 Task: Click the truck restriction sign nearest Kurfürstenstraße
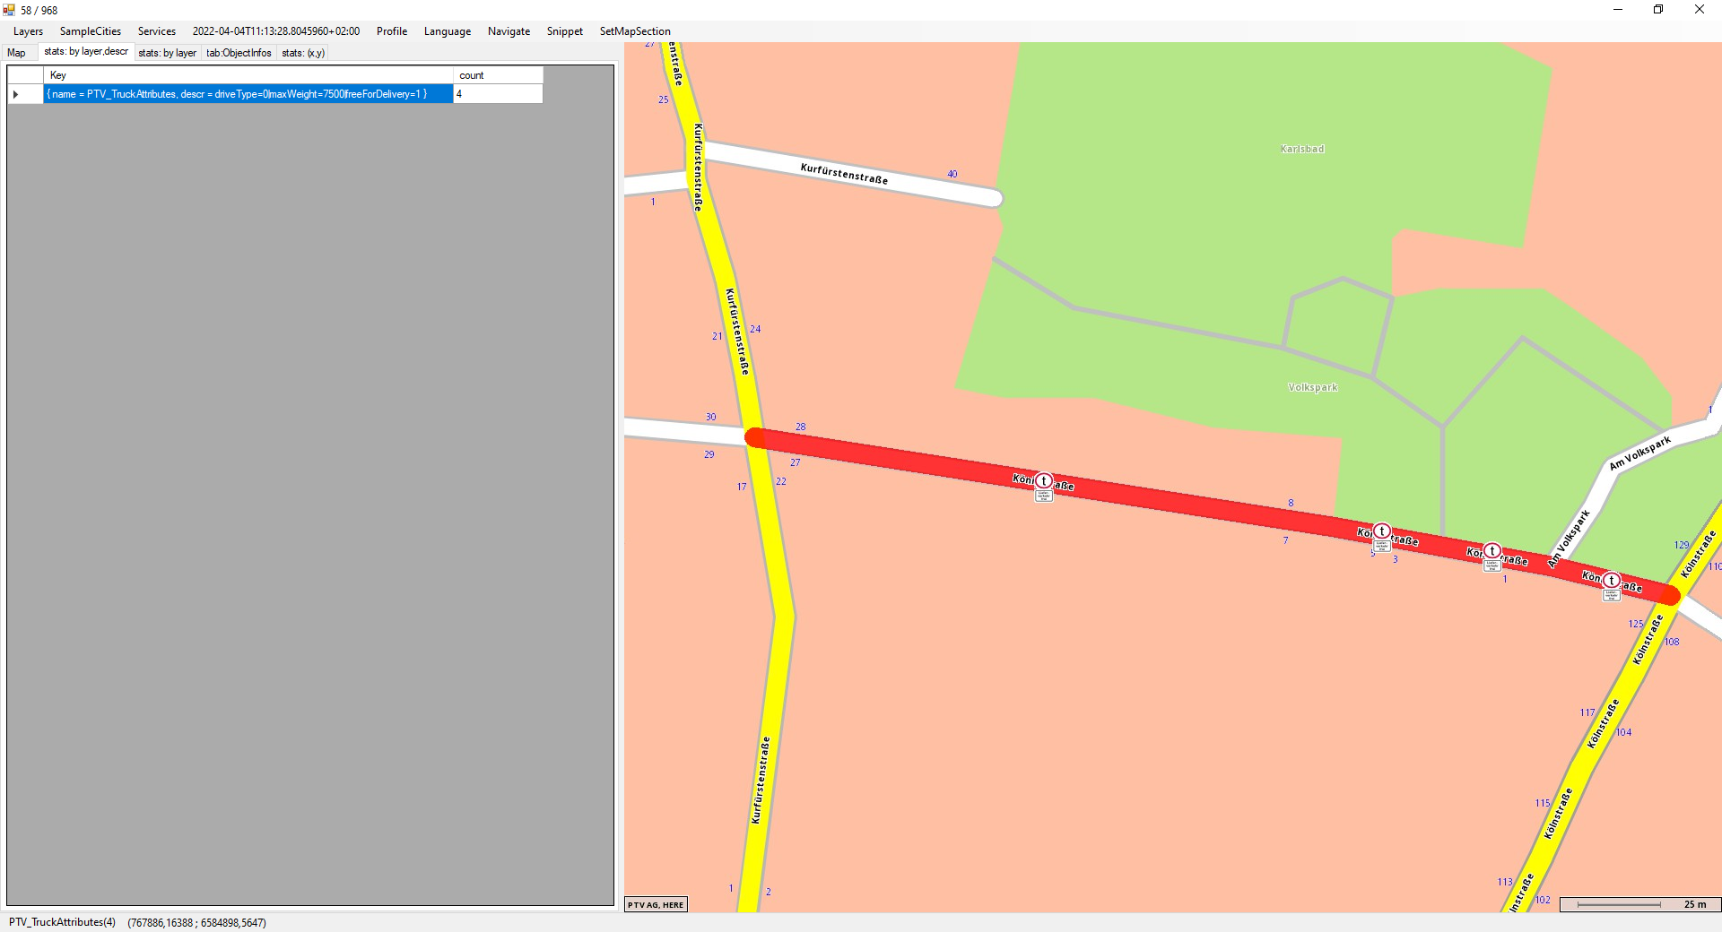(x=1044, y=481)
